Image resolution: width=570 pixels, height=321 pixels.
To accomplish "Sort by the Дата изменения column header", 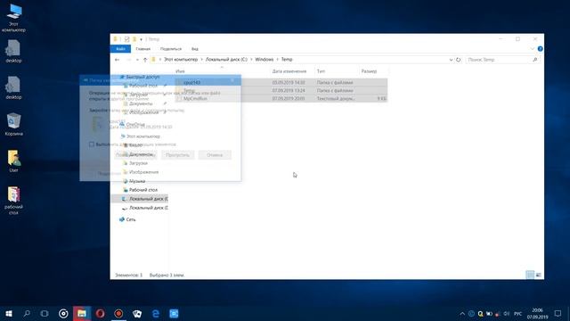I will [289, 71].
